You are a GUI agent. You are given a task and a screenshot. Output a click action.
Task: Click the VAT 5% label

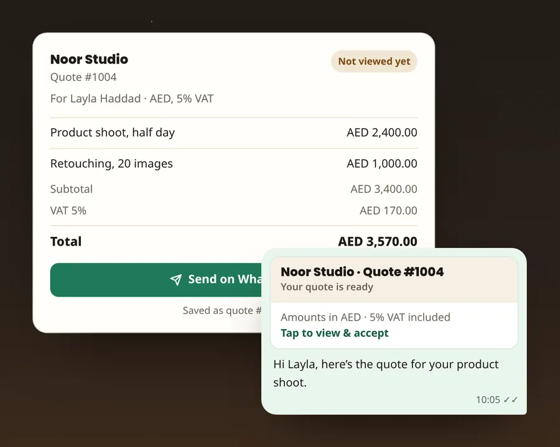[x=68, y=211]
